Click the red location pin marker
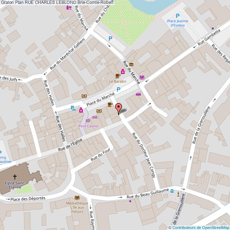Viewport: 230px width, 230px height. (119, 108)
